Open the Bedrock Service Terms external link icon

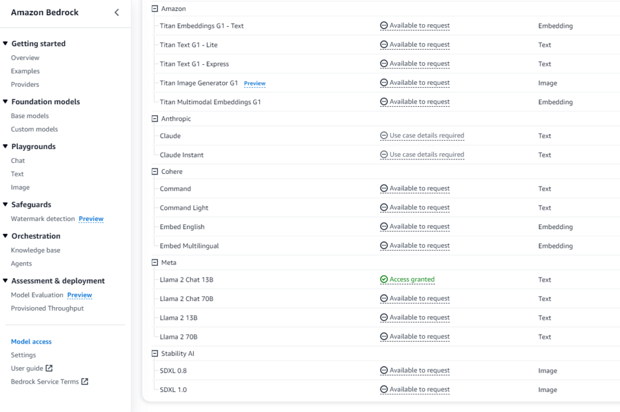(85, 382)
